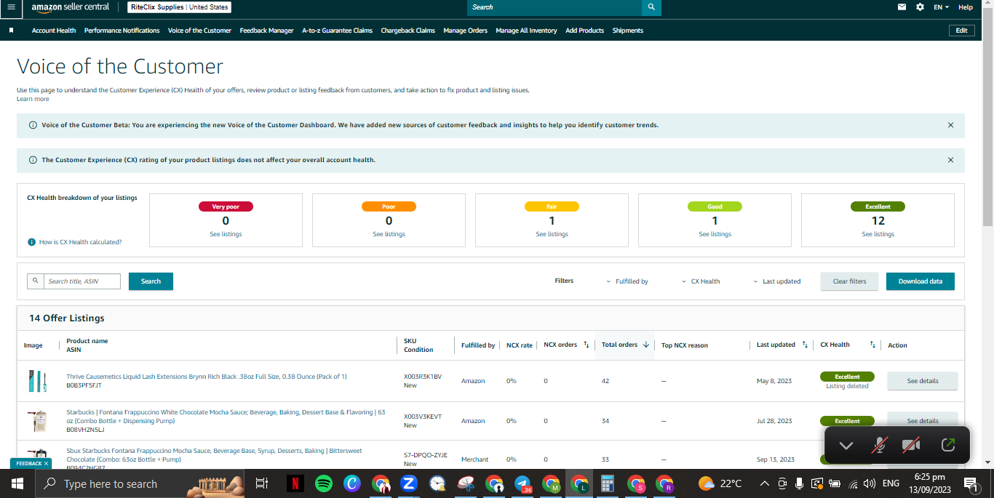This screenshot has width=994, height=498.
Task: Turn on camera in meeting overlay
Action: click(x=911, y=445)
